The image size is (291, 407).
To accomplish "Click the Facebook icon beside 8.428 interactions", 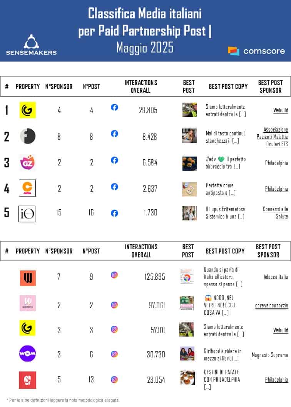I will (x=114, y=133).
